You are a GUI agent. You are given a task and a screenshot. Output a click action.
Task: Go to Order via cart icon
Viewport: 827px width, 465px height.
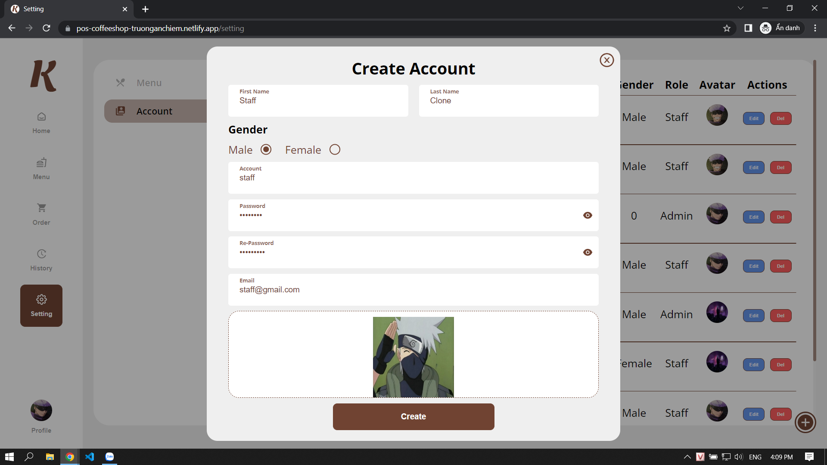point(41,208)
